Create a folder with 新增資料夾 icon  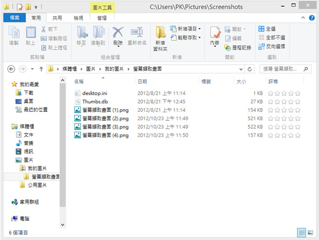coord(161,32)
